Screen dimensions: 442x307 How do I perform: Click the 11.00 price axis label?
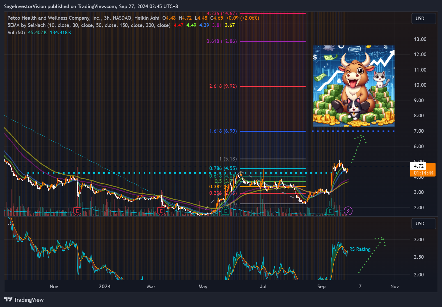pos(420,70)
